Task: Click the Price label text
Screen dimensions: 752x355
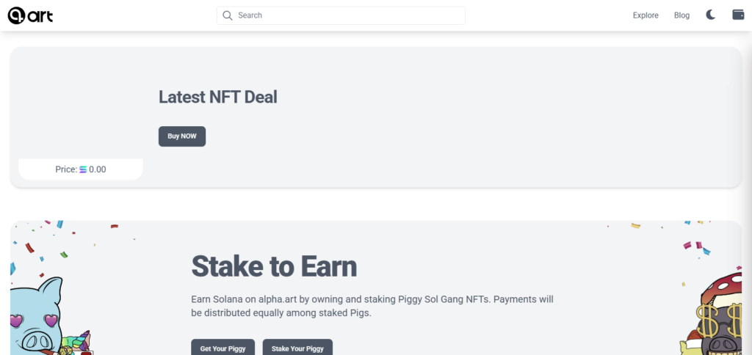Action: tap(66, 169)
